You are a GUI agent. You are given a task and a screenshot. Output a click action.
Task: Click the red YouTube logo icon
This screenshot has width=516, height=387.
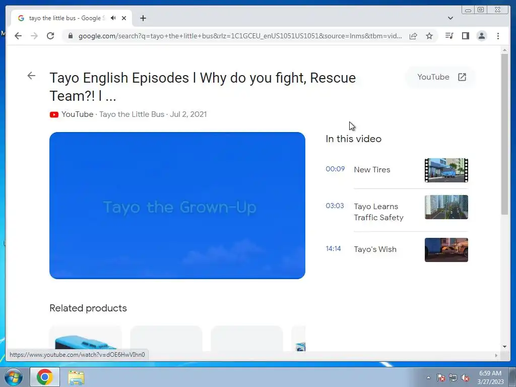pyautogui.click(x=54, y=114)
